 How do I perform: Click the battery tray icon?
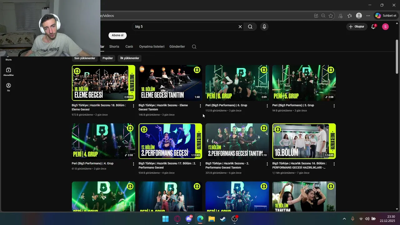tap(373, 219)
